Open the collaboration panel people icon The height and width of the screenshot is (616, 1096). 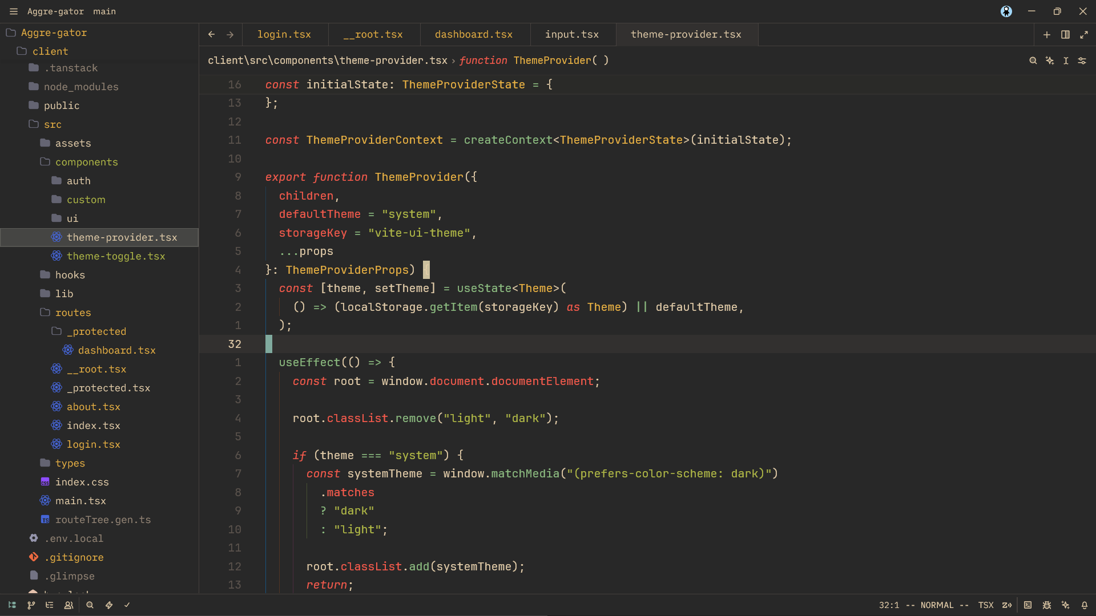pyautogui.click(x=68, y=605)
